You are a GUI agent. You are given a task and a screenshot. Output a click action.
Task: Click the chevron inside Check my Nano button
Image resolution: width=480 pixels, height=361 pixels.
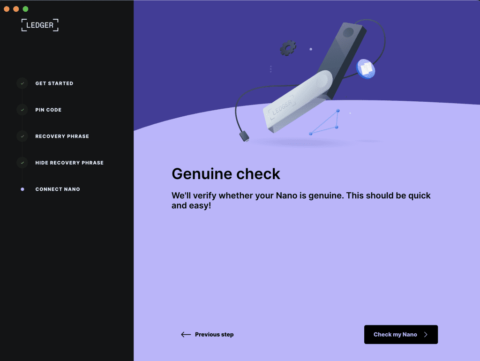coord(427,334)
